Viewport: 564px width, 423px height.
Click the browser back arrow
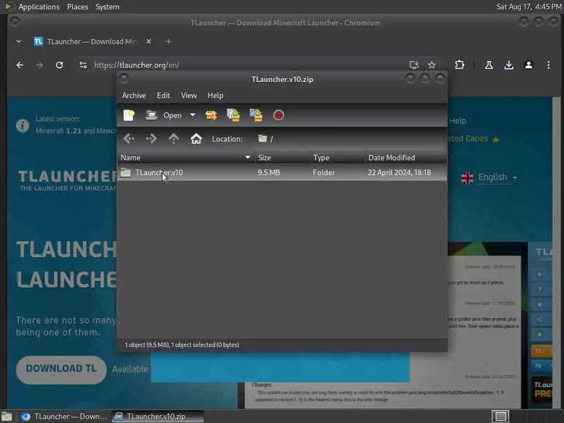(x=20, y=65)
